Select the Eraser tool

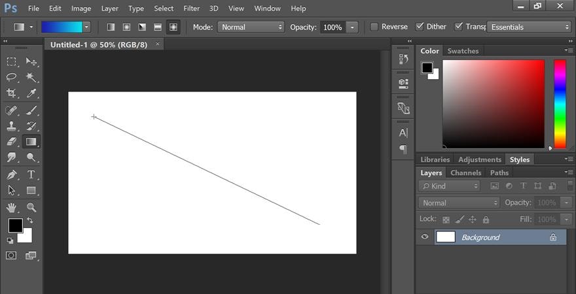(x=11, y=142)
